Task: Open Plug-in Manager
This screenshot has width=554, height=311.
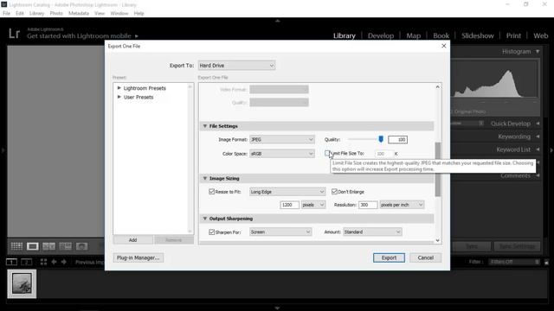Action: (x=138, y=257)
